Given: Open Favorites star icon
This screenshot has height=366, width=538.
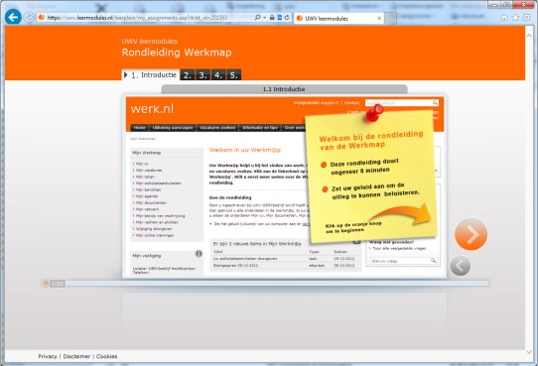Looking at the screenshot, I should [515, 18].
